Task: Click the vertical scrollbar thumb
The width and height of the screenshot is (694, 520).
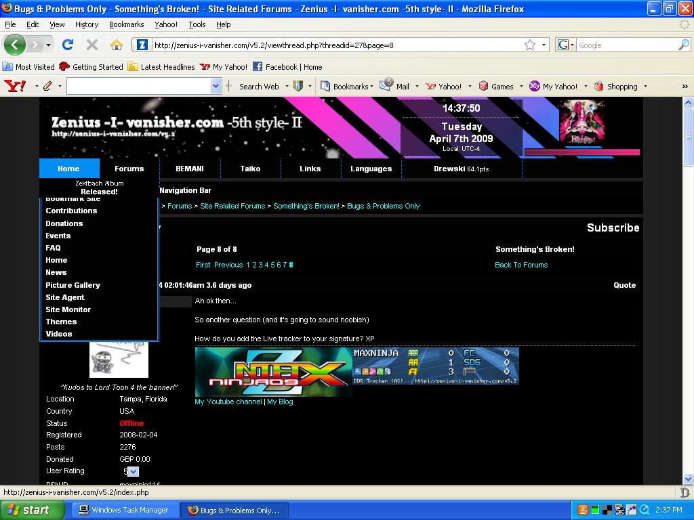Action: [688, 137]
